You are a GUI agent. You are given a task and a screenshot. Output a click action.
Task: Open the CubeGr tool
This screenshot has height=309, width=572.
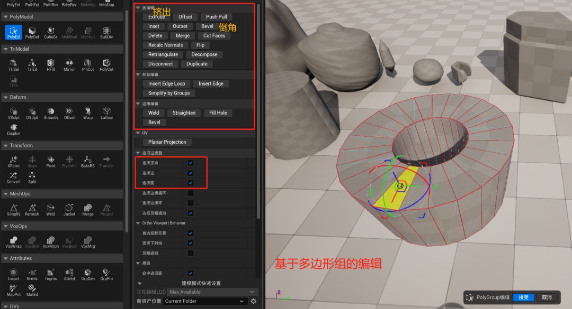[50, 32]
